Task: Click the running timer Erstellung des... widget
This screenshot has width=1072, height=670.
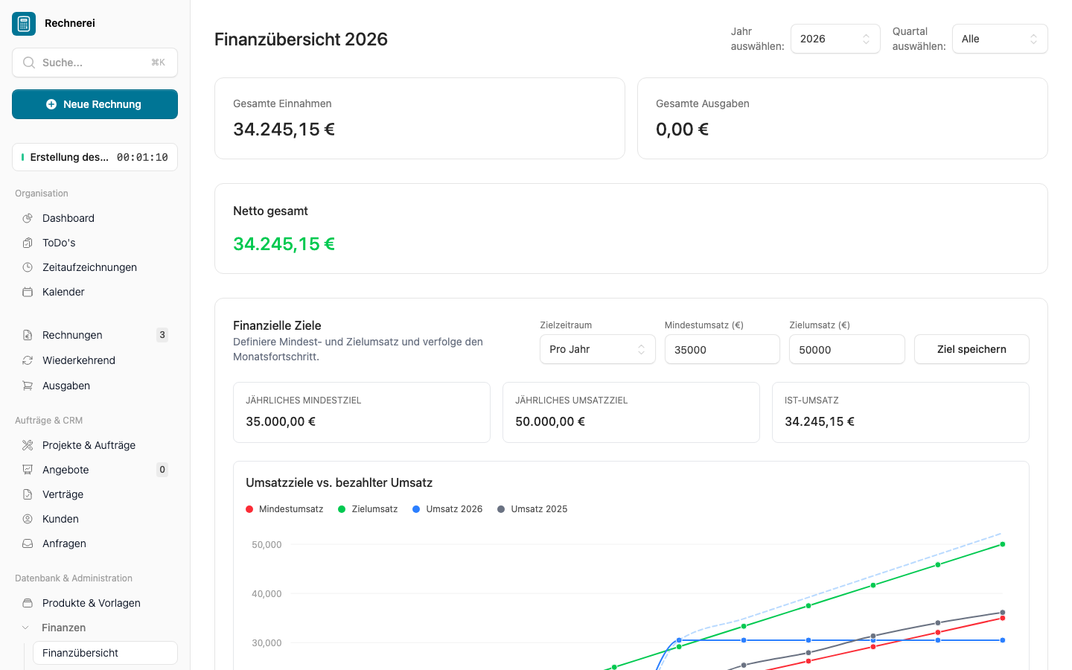Action: [x=95, y=157]
